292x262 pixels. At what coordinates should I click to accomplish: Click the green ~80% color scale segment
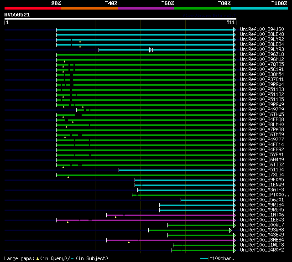[203, 8]
